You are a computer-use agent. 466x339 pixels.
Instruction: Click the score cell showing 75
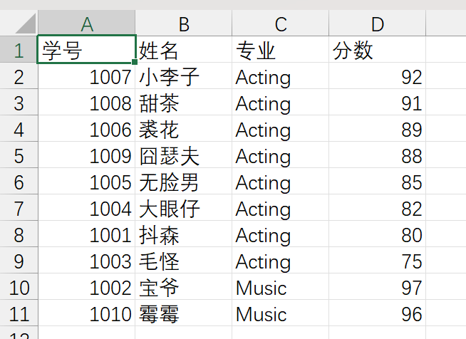(378, 261)
